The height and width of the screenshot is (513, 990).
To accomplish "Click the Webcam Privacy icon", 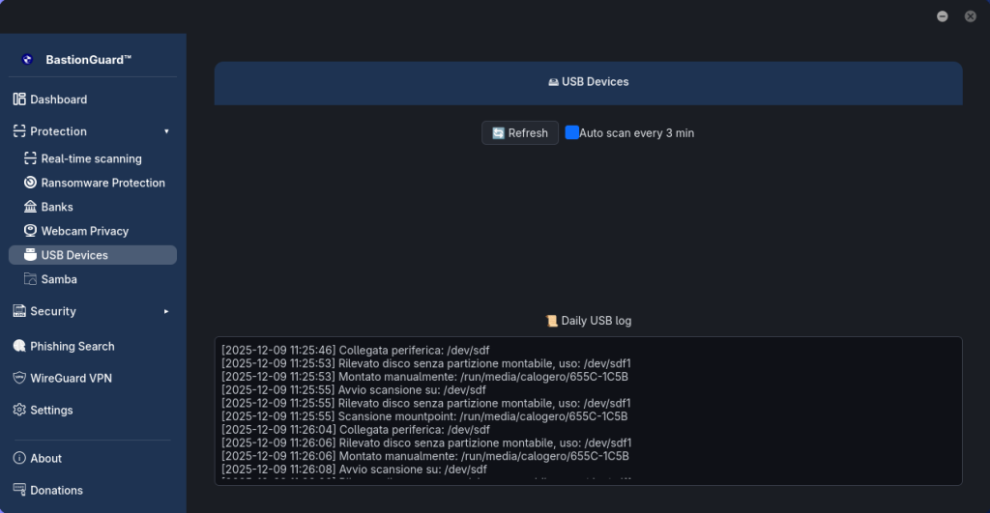I will (30, 231).
